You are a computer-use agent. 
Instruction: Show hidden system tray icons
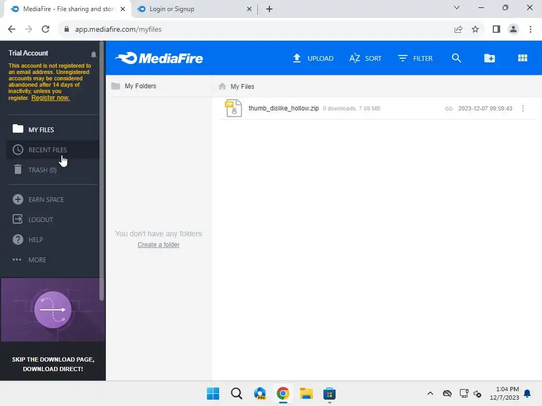(430, 393)
